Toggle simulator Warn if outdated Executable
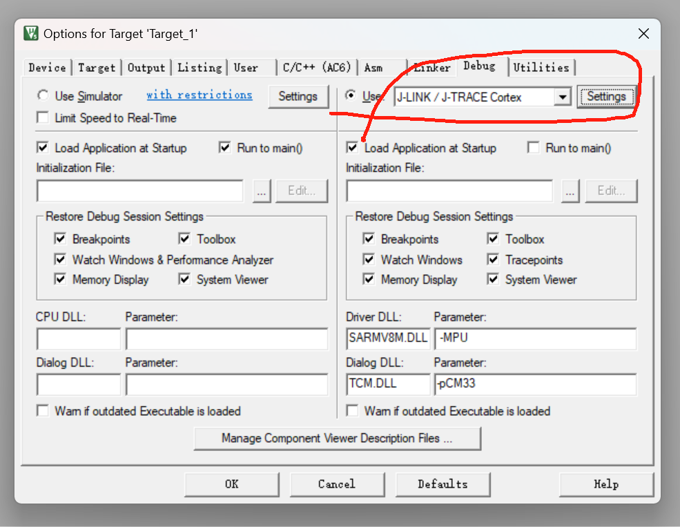 click(43, 410)
